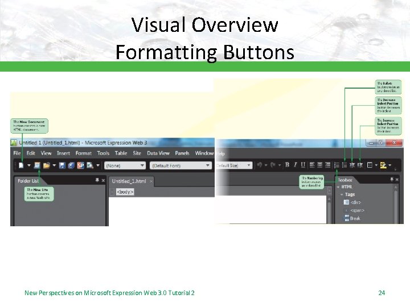The width and height of the screenshot is (410, 307).
Task: Click the Save disk icon
Action: [x=62, y=165]
